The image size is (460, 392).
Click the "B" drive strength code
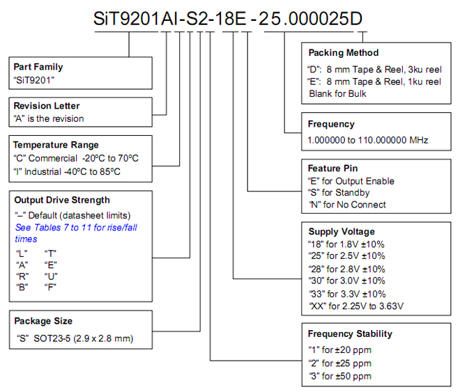22,287
